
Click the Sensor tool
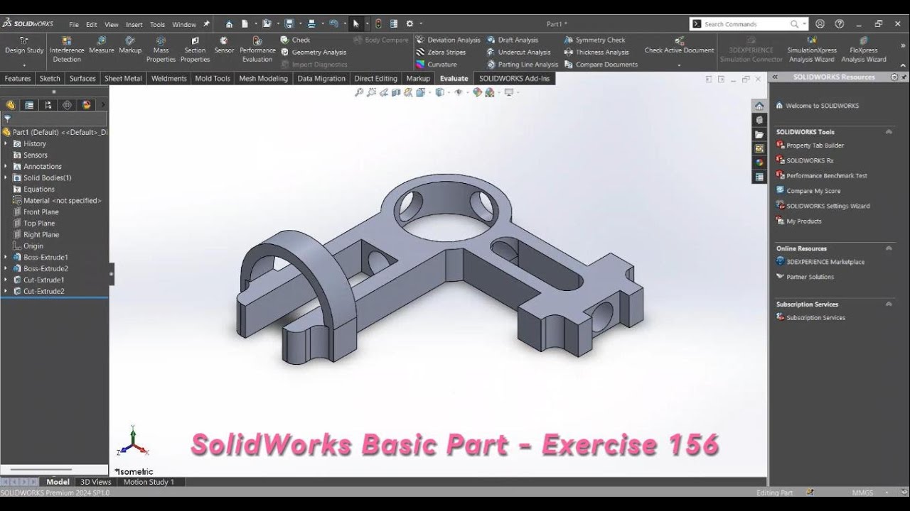[224, 45]
